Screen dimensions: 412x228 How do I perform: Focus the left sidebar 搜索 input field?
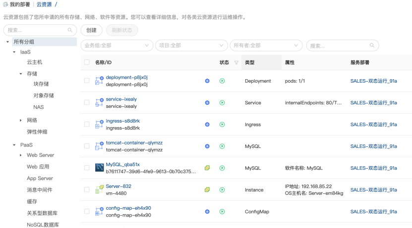[40, 30]
